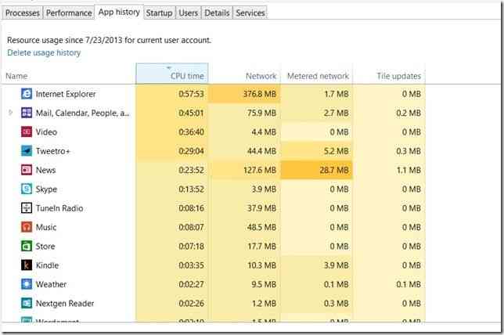Click the Weather row name
The width and height of the screenshot is (504, 335).
pos(51,285)
